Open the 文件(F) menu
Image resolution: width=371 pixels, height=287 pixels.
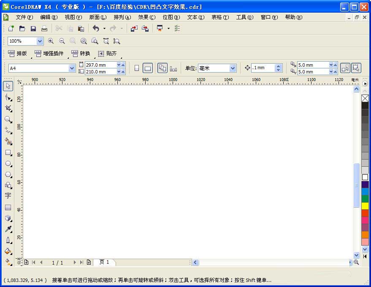[24, 17]
